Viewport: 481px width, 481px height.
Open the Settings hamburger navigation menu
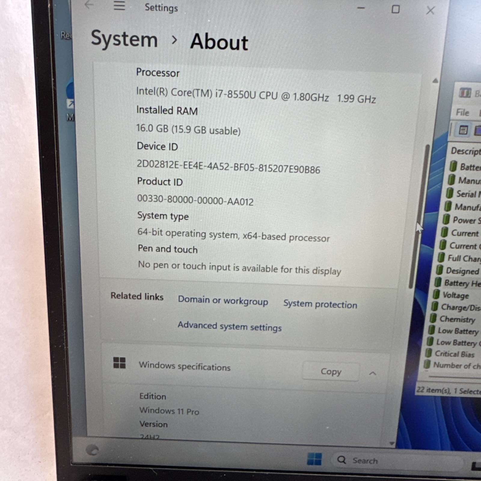[x=119, y=6]
